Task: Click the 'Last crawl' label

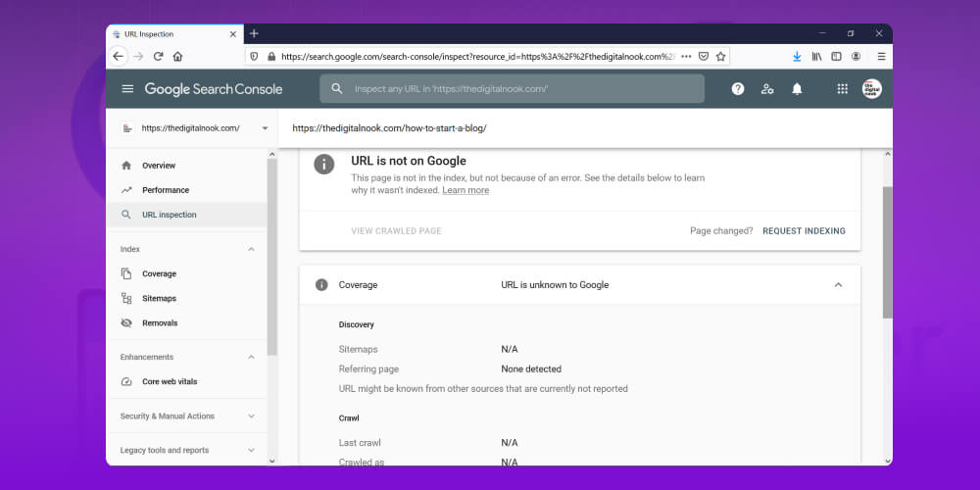Action: pyautogui.click(x=360, y=443)
